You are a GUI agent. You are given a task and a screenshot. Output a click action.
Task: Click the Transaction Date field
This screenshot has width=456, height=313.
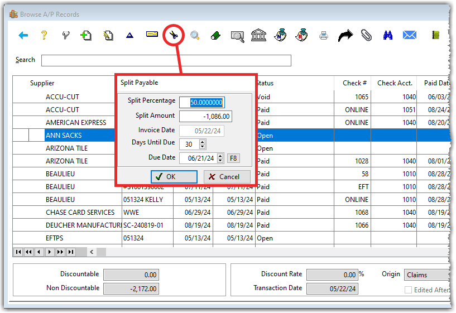[332, 288]
